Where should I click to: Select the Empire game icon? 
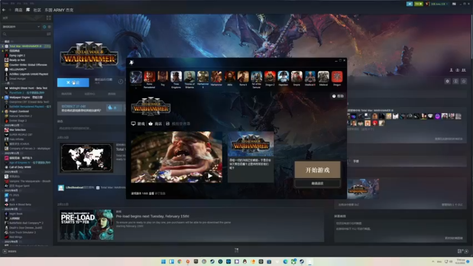click(297, 77)
